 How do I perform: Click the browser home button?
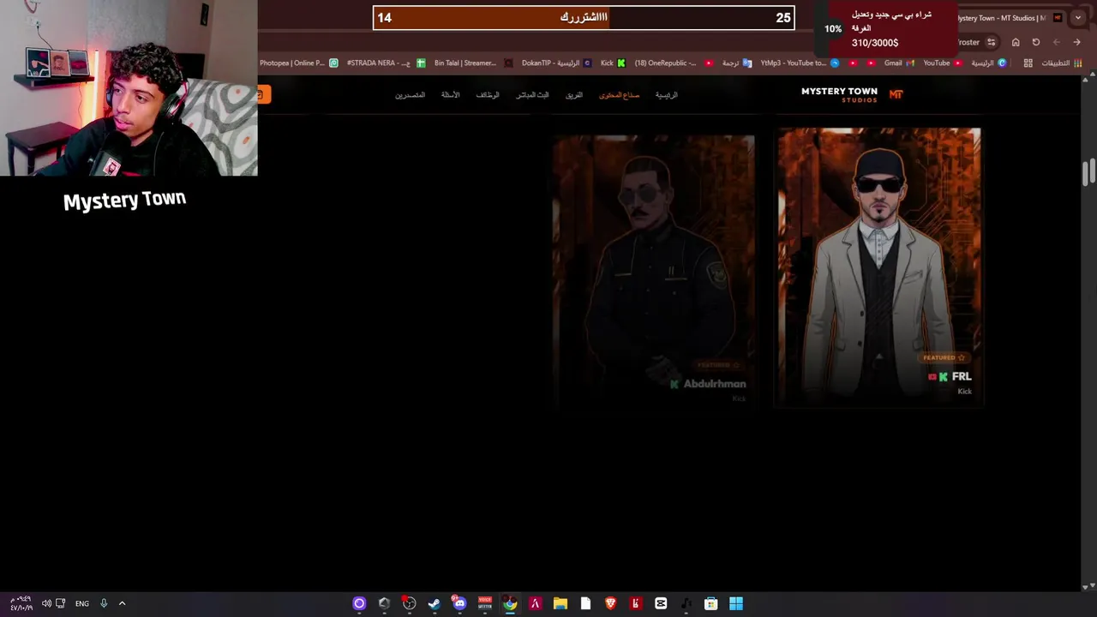[x=1016, y=42]
